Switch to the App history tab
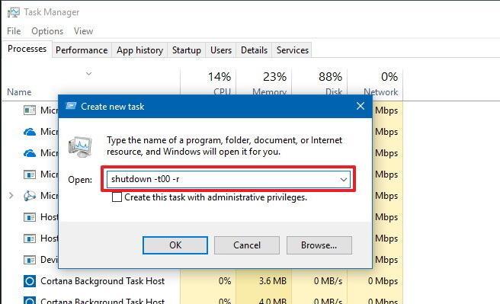The width and height of the screenshot is (500, 304). tap(139, 50)
